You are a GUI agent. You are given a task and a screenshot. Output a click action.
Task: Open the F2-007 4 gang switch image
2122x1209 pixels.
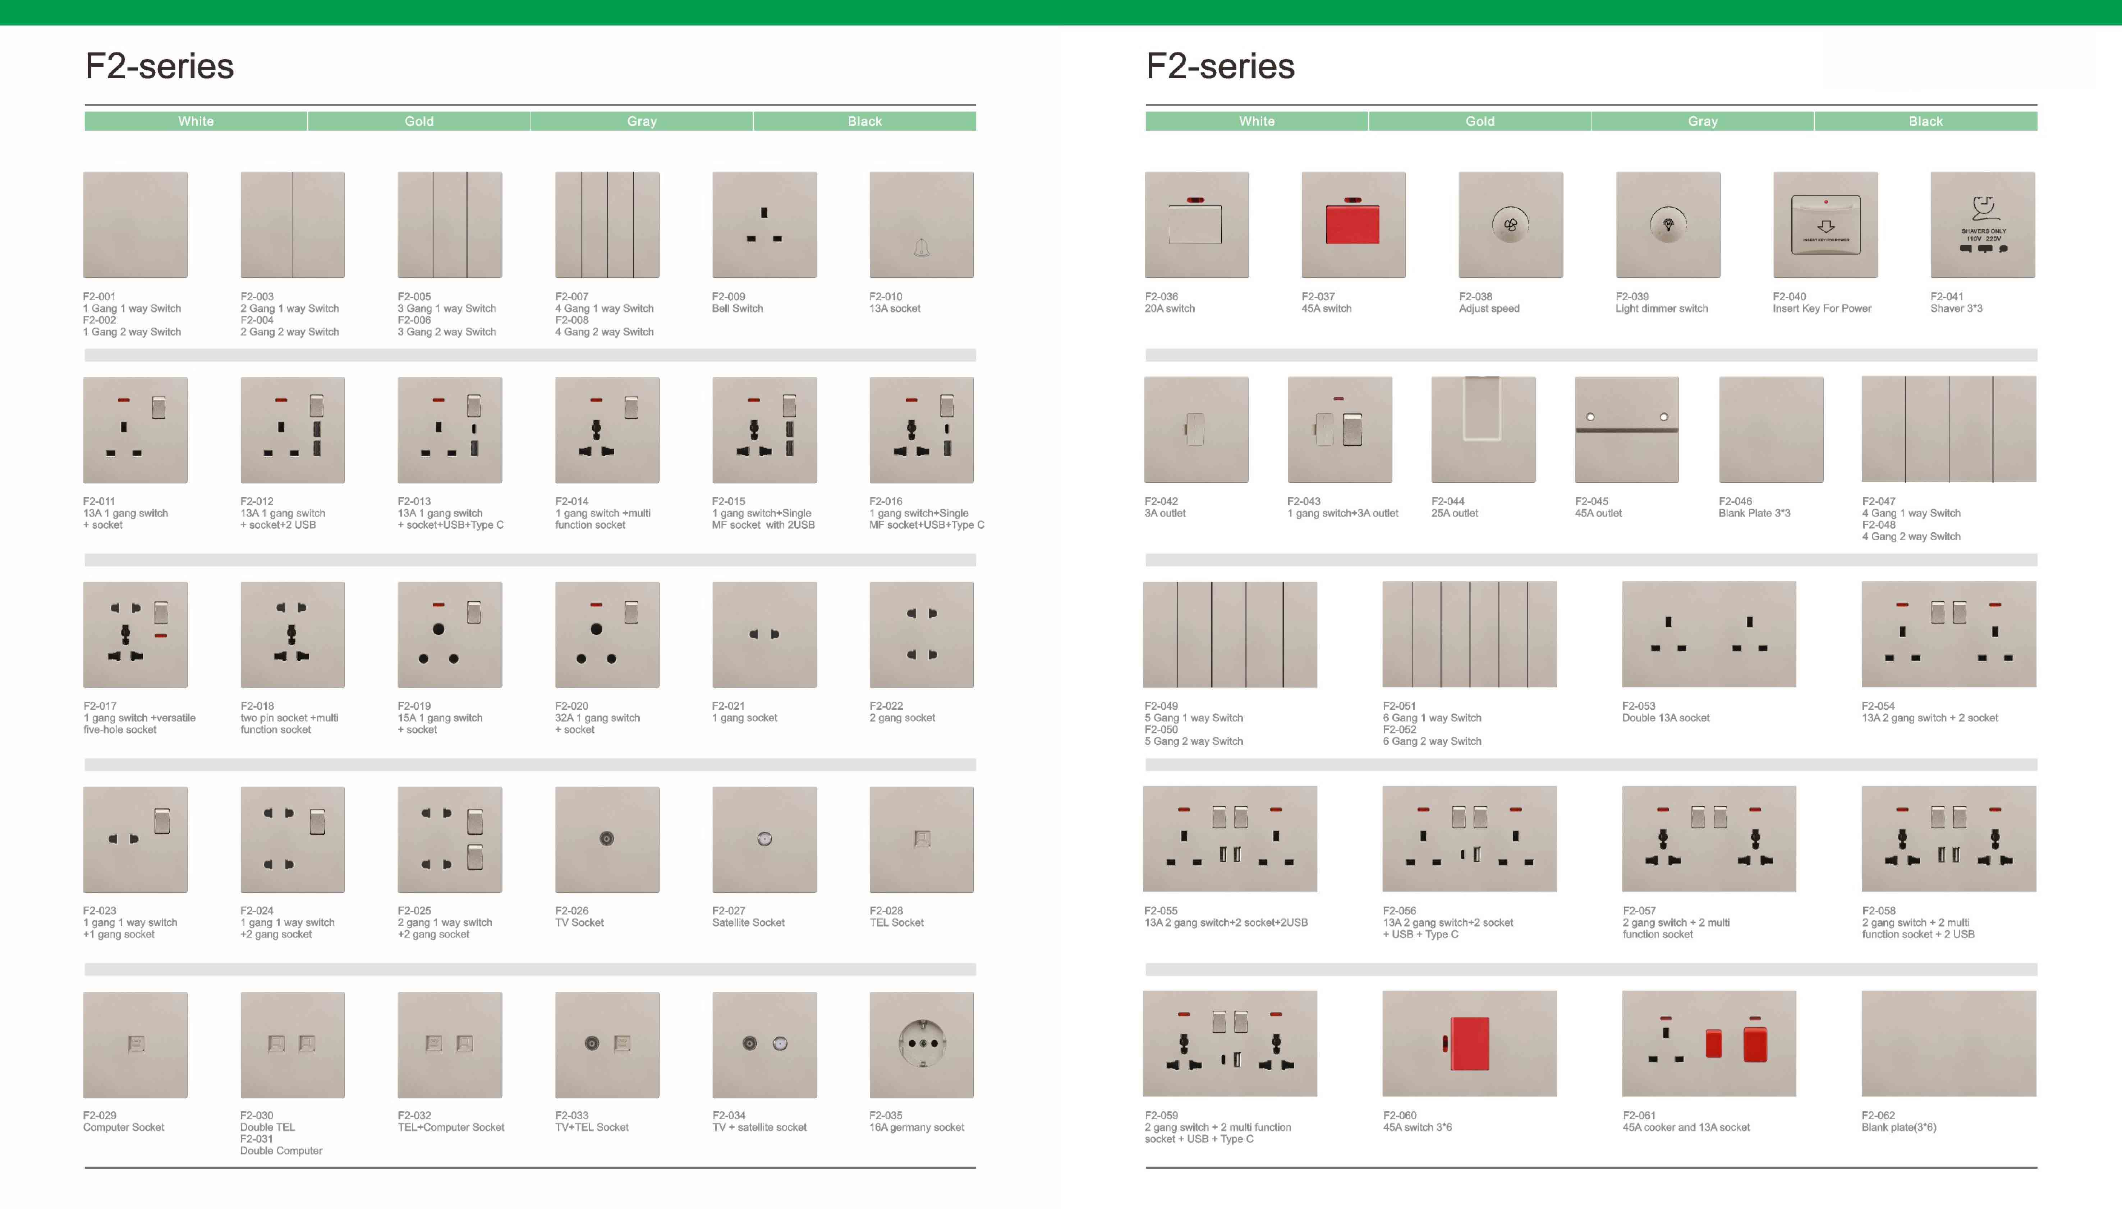click(x=607, y=225)
